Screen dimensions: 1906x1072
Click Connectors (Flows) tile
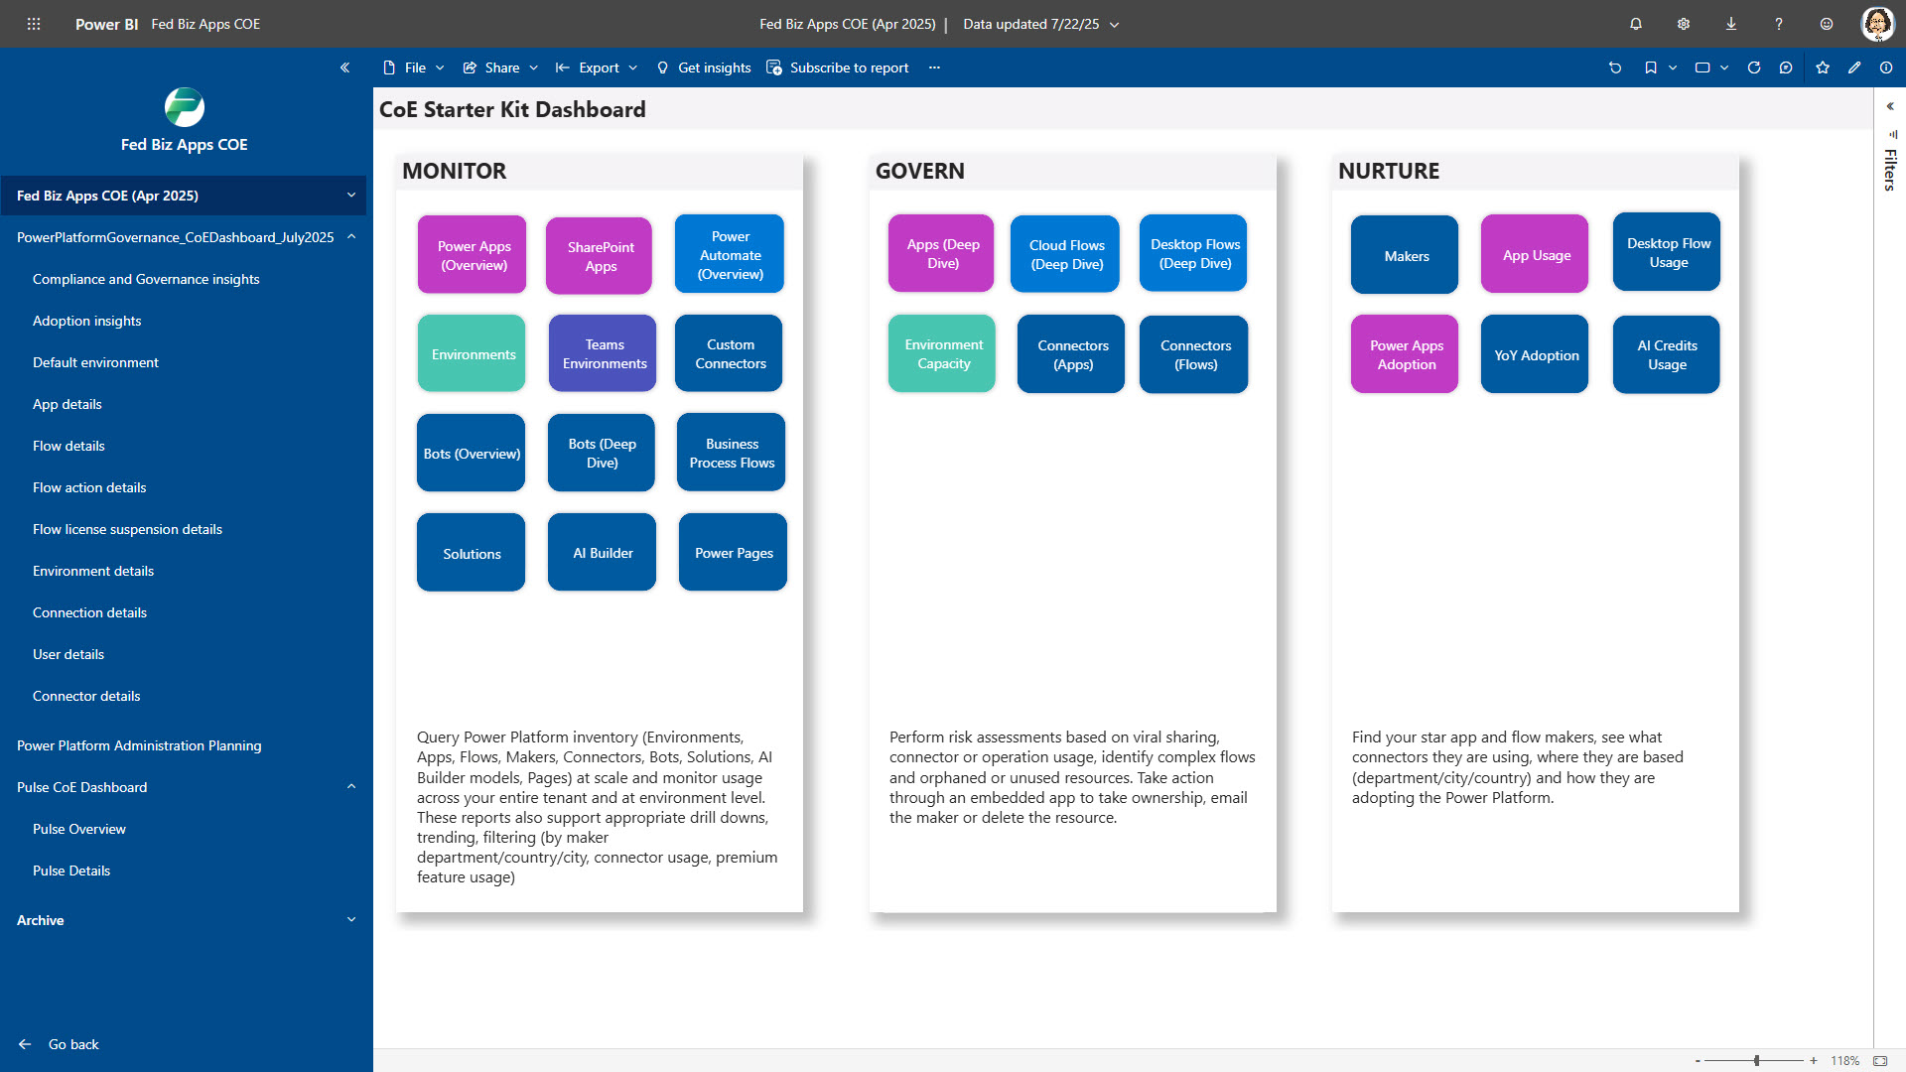[1194, 354]
